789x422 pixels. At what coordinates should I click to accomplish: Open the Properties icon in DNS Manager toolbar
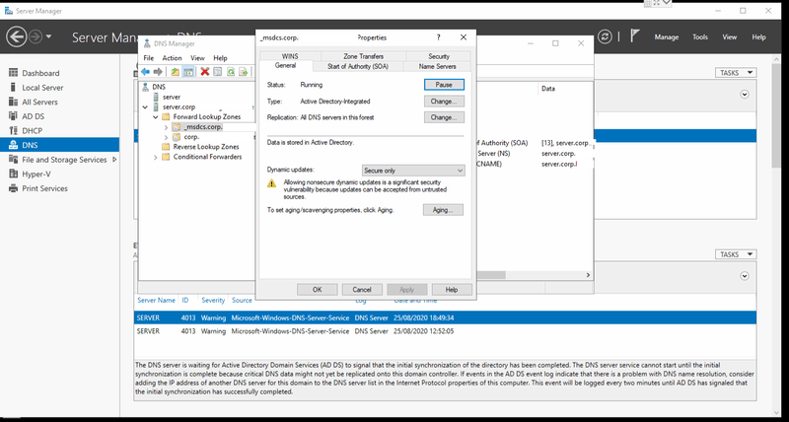tap(217, 72)
